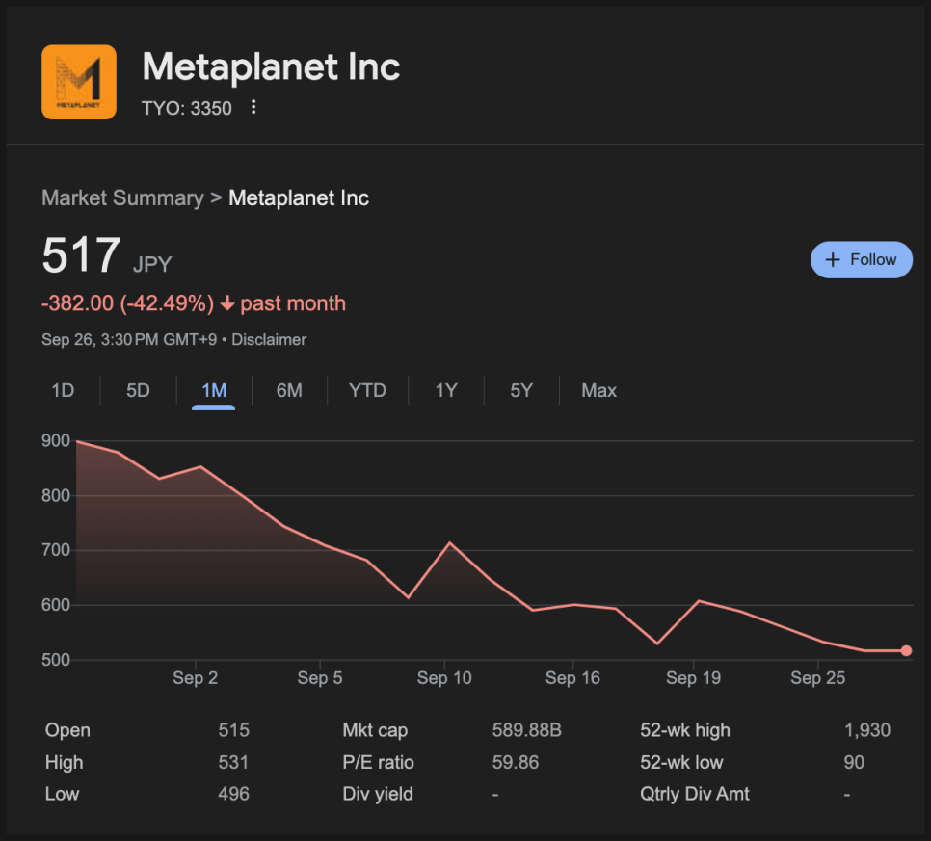The width and height of the screenshot is (931, 841).
Task: Click the 52-wk low value 90
Action: pos(854,762)
